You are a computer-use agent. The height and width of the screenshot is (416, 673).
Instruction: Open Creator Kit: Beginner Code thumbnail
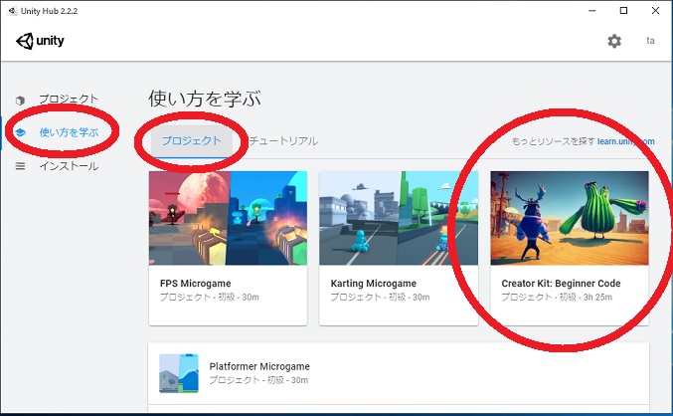570,218
